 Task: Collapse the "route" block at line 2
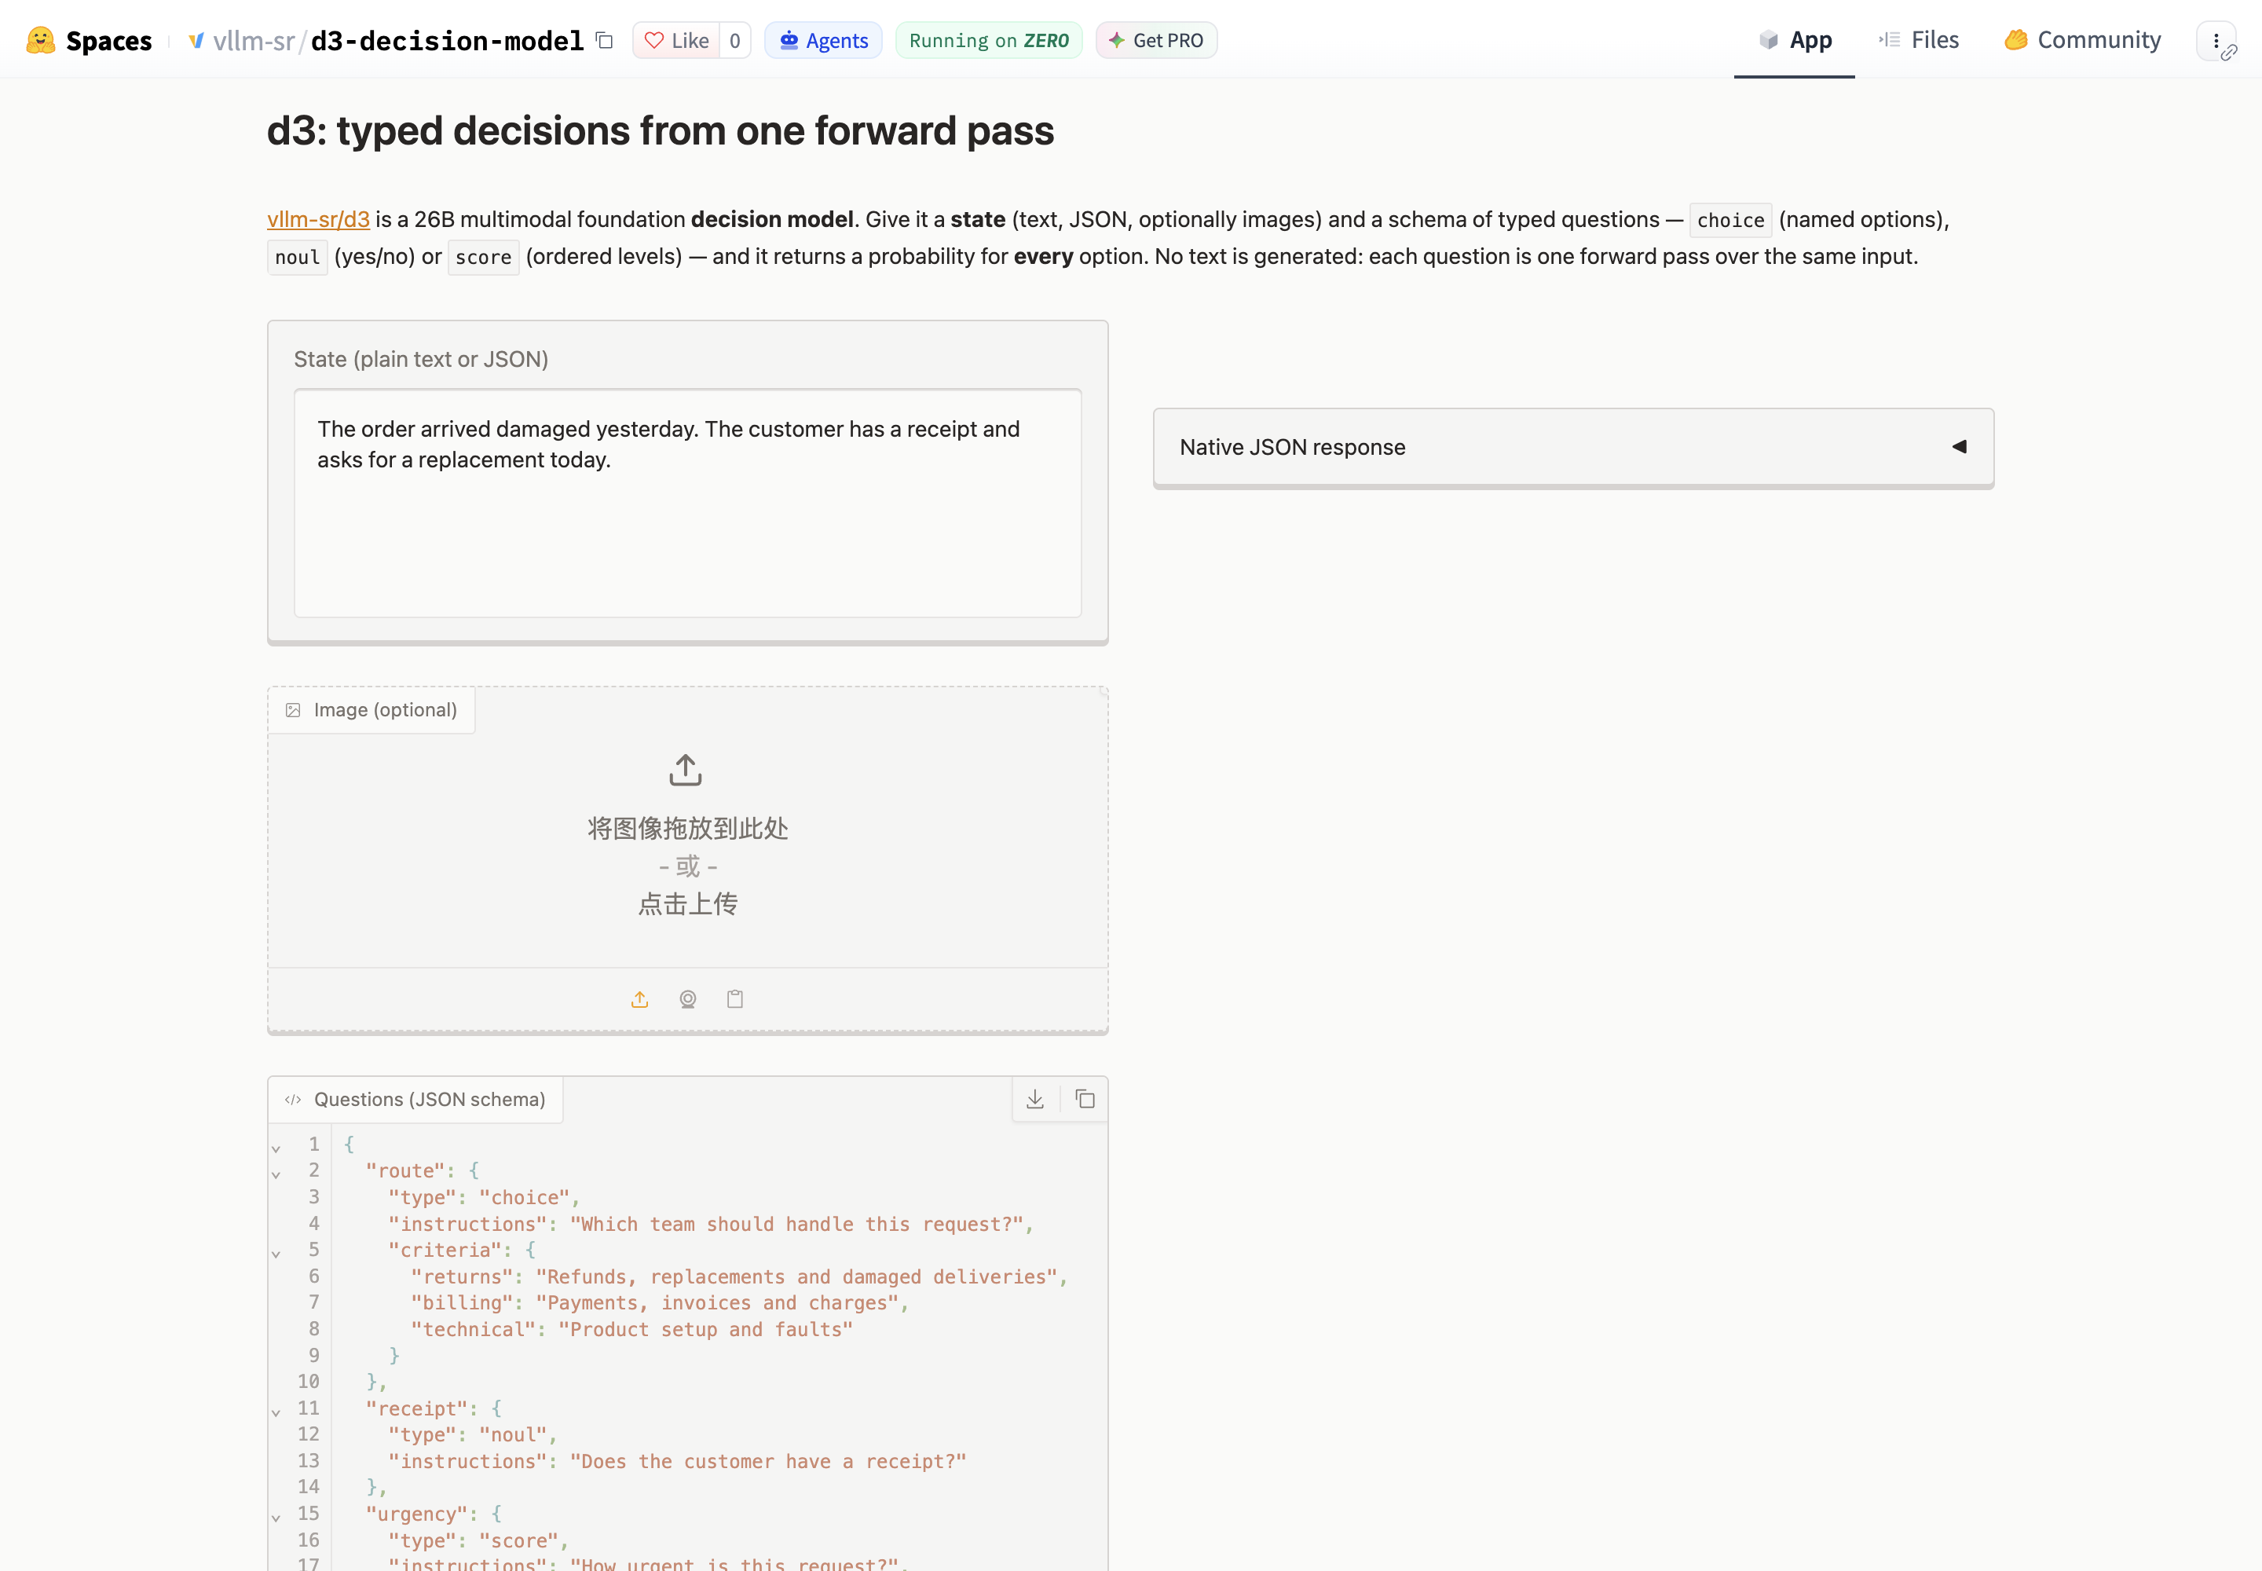pos(276,1174)
